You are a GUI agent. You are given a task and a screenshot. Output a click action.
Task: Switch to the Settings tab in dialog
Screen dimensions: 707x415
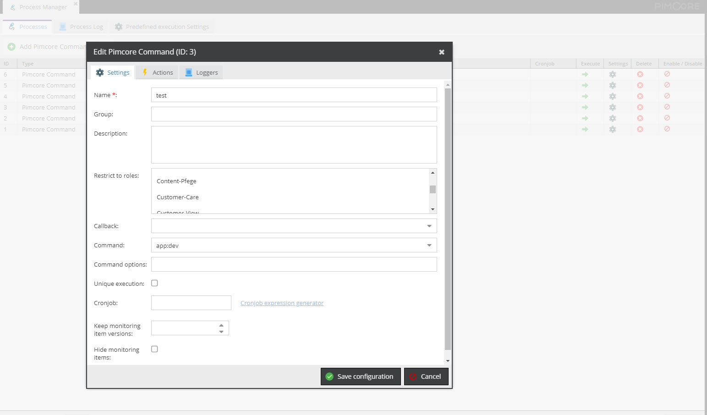113,72
